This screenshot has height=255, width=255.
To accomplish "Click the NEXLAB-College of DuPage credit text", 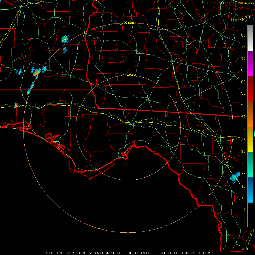I will tap(228, 3).
